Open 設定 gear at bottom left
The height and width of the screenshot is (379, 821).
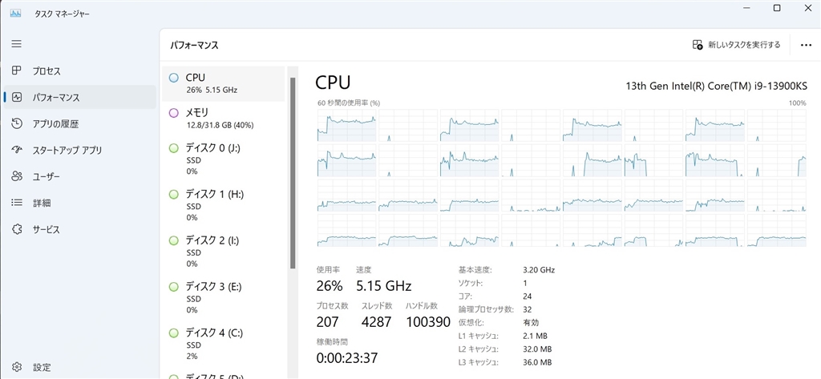pos(17,367)
